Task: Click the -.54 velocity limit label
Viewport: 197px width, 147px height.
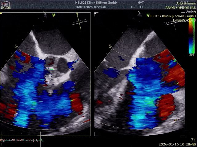Action: coord(191,55)
